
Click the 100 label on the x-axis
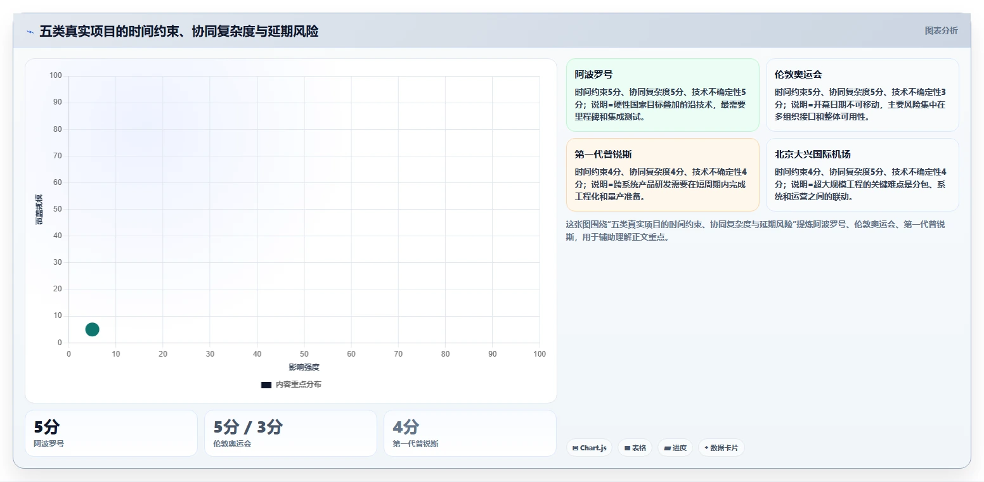pyautogui.click(x=540, y=354)
